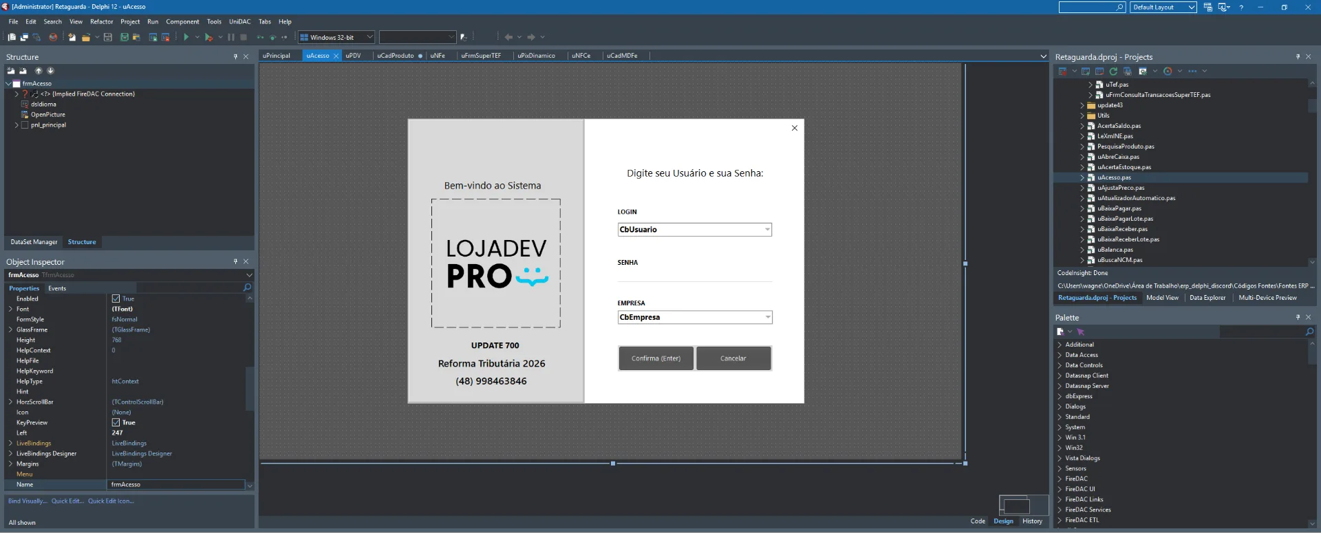Click the Move Up arrow in Structure toolbar
This screenshot has width=1321, height=533.
39,71
